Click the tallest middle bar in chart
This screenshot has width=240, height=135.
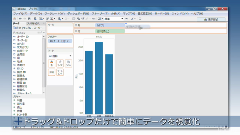pyautogui.click(x=99, y=78)
